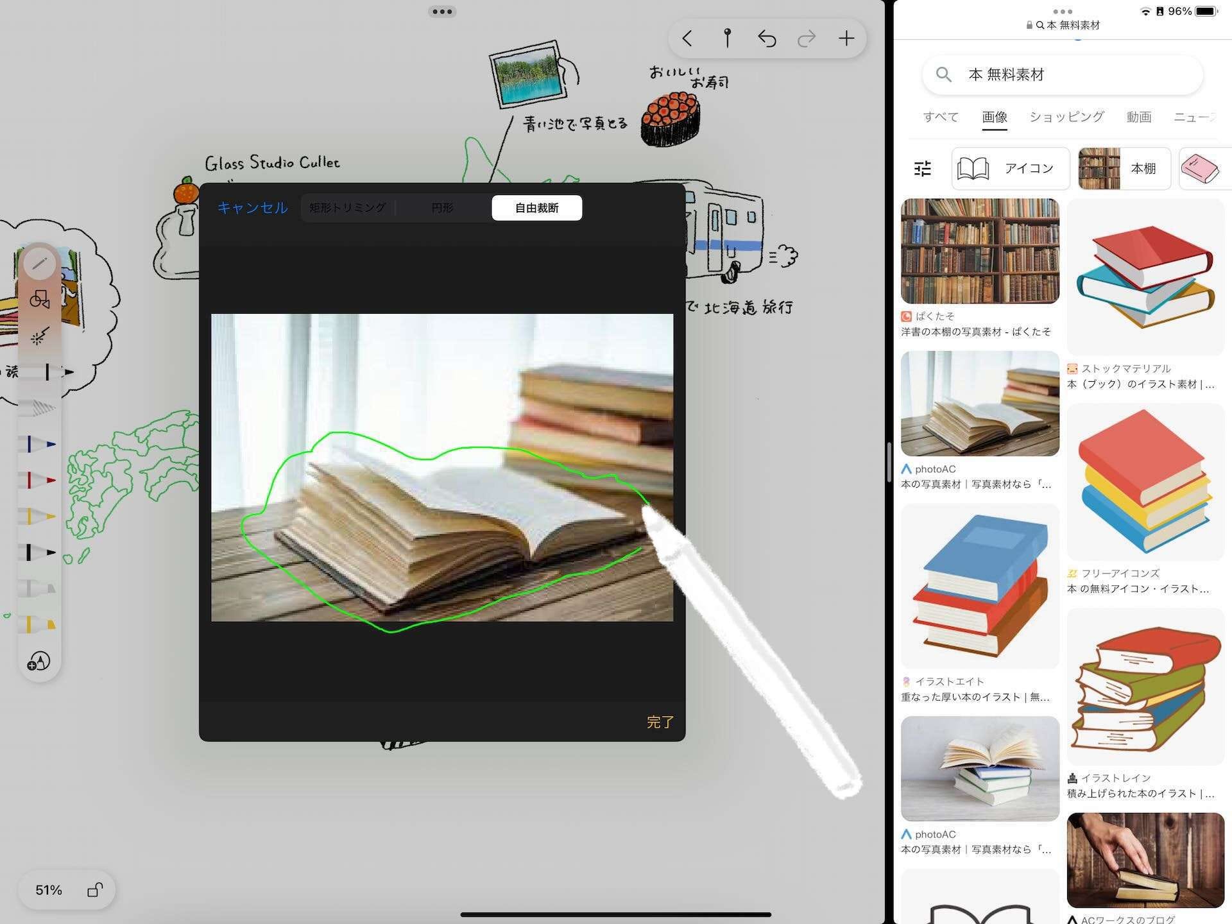Image resolution: width=1232 pixels, height=924 pixels.
Task: Open the shapes tool in the sidebar
Action: [40, 299]
